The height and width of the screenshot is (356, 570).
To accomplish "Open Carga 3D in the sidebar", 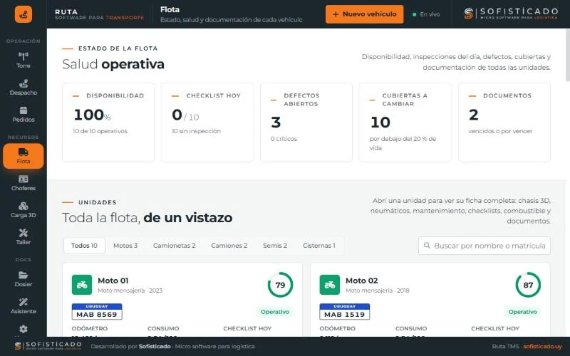I will pyautogui.click(x=24, y=210).
